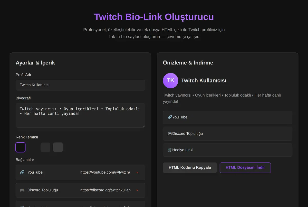Click the gamepad icon in Discord editor row

pyautogui.click(x=22, y=190)
